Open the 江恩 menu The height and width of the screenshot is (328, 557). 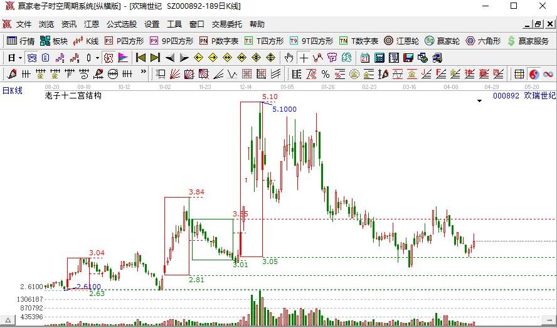pos(92,24)
